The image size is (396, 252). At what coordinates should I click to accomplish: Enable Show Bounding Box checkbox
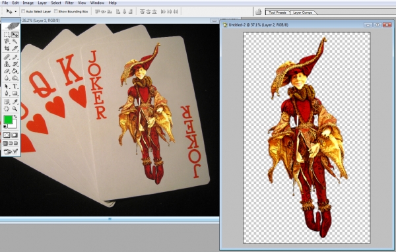tap(56, 11)
